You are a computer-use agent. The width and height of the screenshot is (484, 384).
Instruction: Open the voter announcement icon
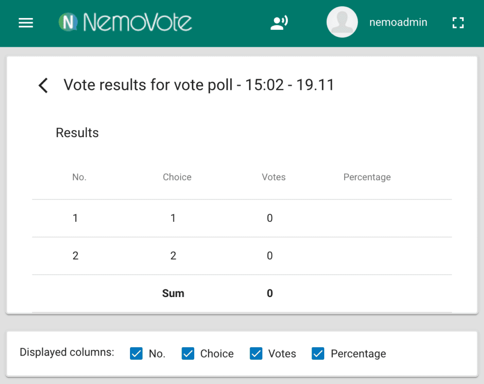tap(279, 22)
